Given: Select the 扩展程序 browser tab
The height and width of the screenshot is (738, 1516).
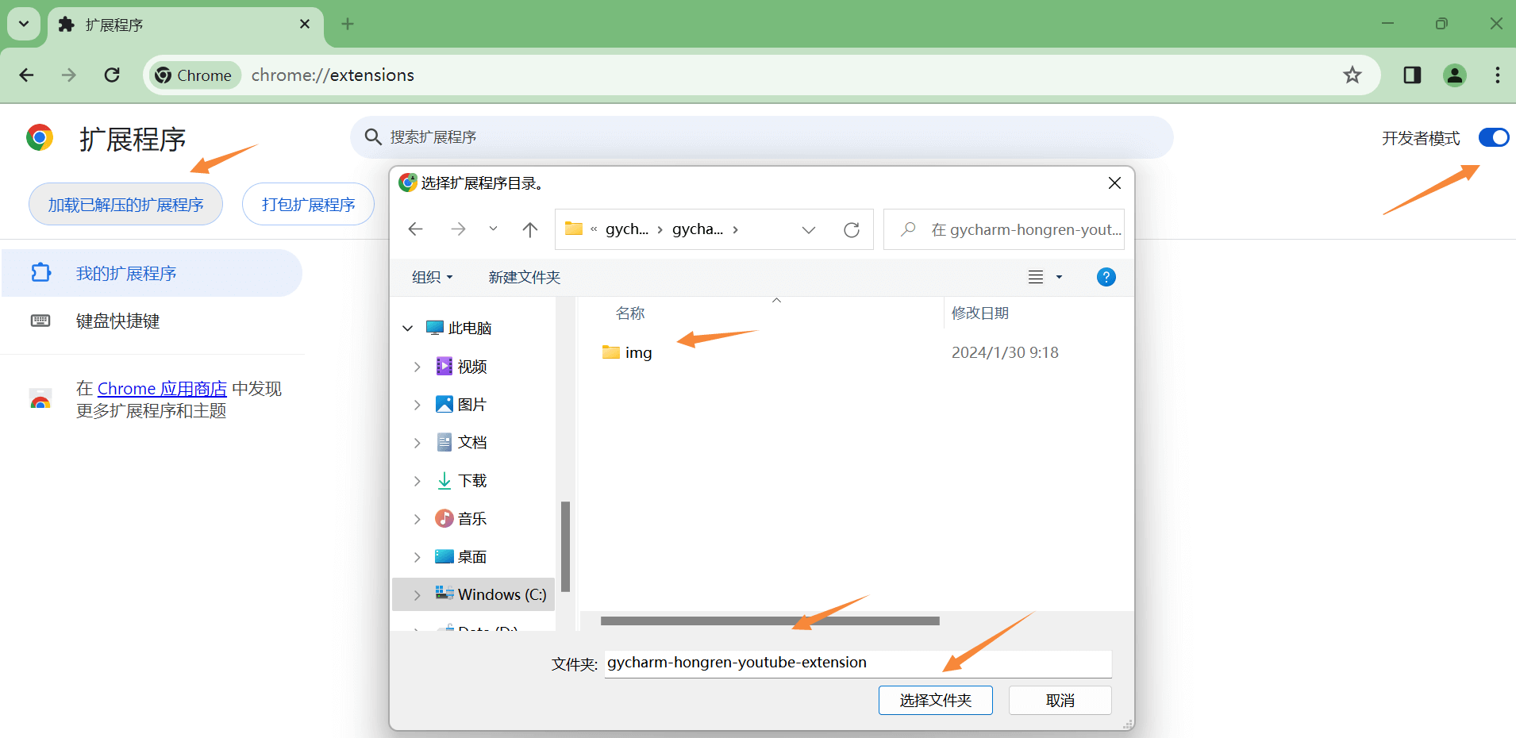Looking at the screenshot, I should 186,25.
